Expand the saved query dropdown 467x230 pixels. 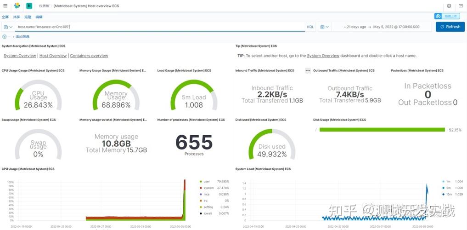pos(8,27)
